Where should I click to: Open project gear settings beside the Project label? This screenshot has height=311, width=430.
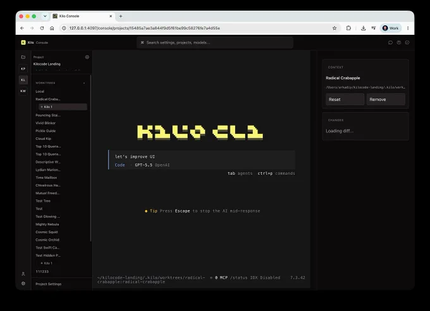[x=87, y=57]
